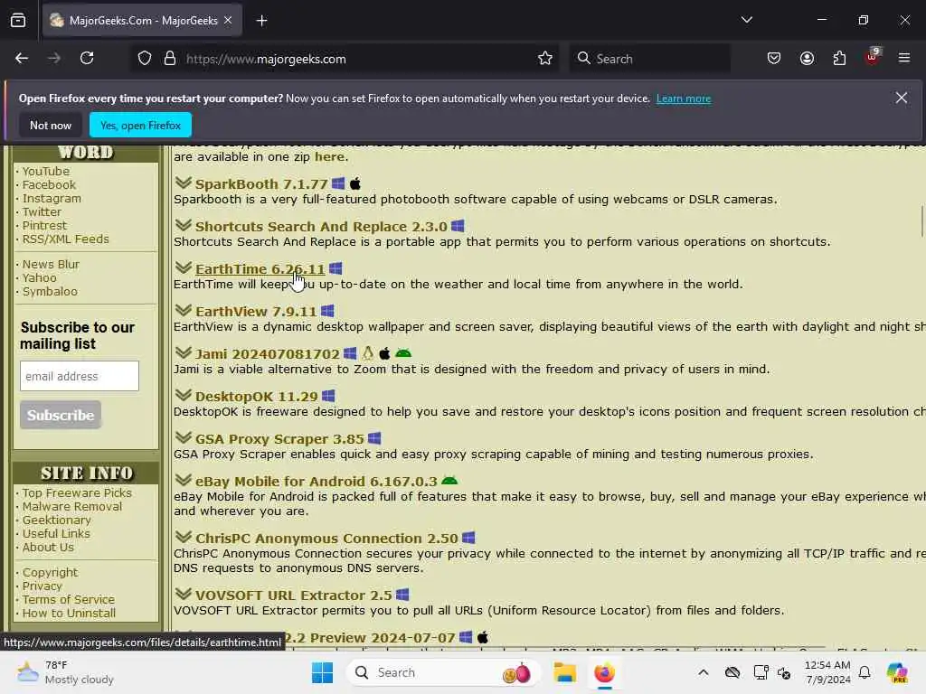This screenshot has width=926, height=694.
Task: Bookmark this page with star
Action: pos(545,59)
